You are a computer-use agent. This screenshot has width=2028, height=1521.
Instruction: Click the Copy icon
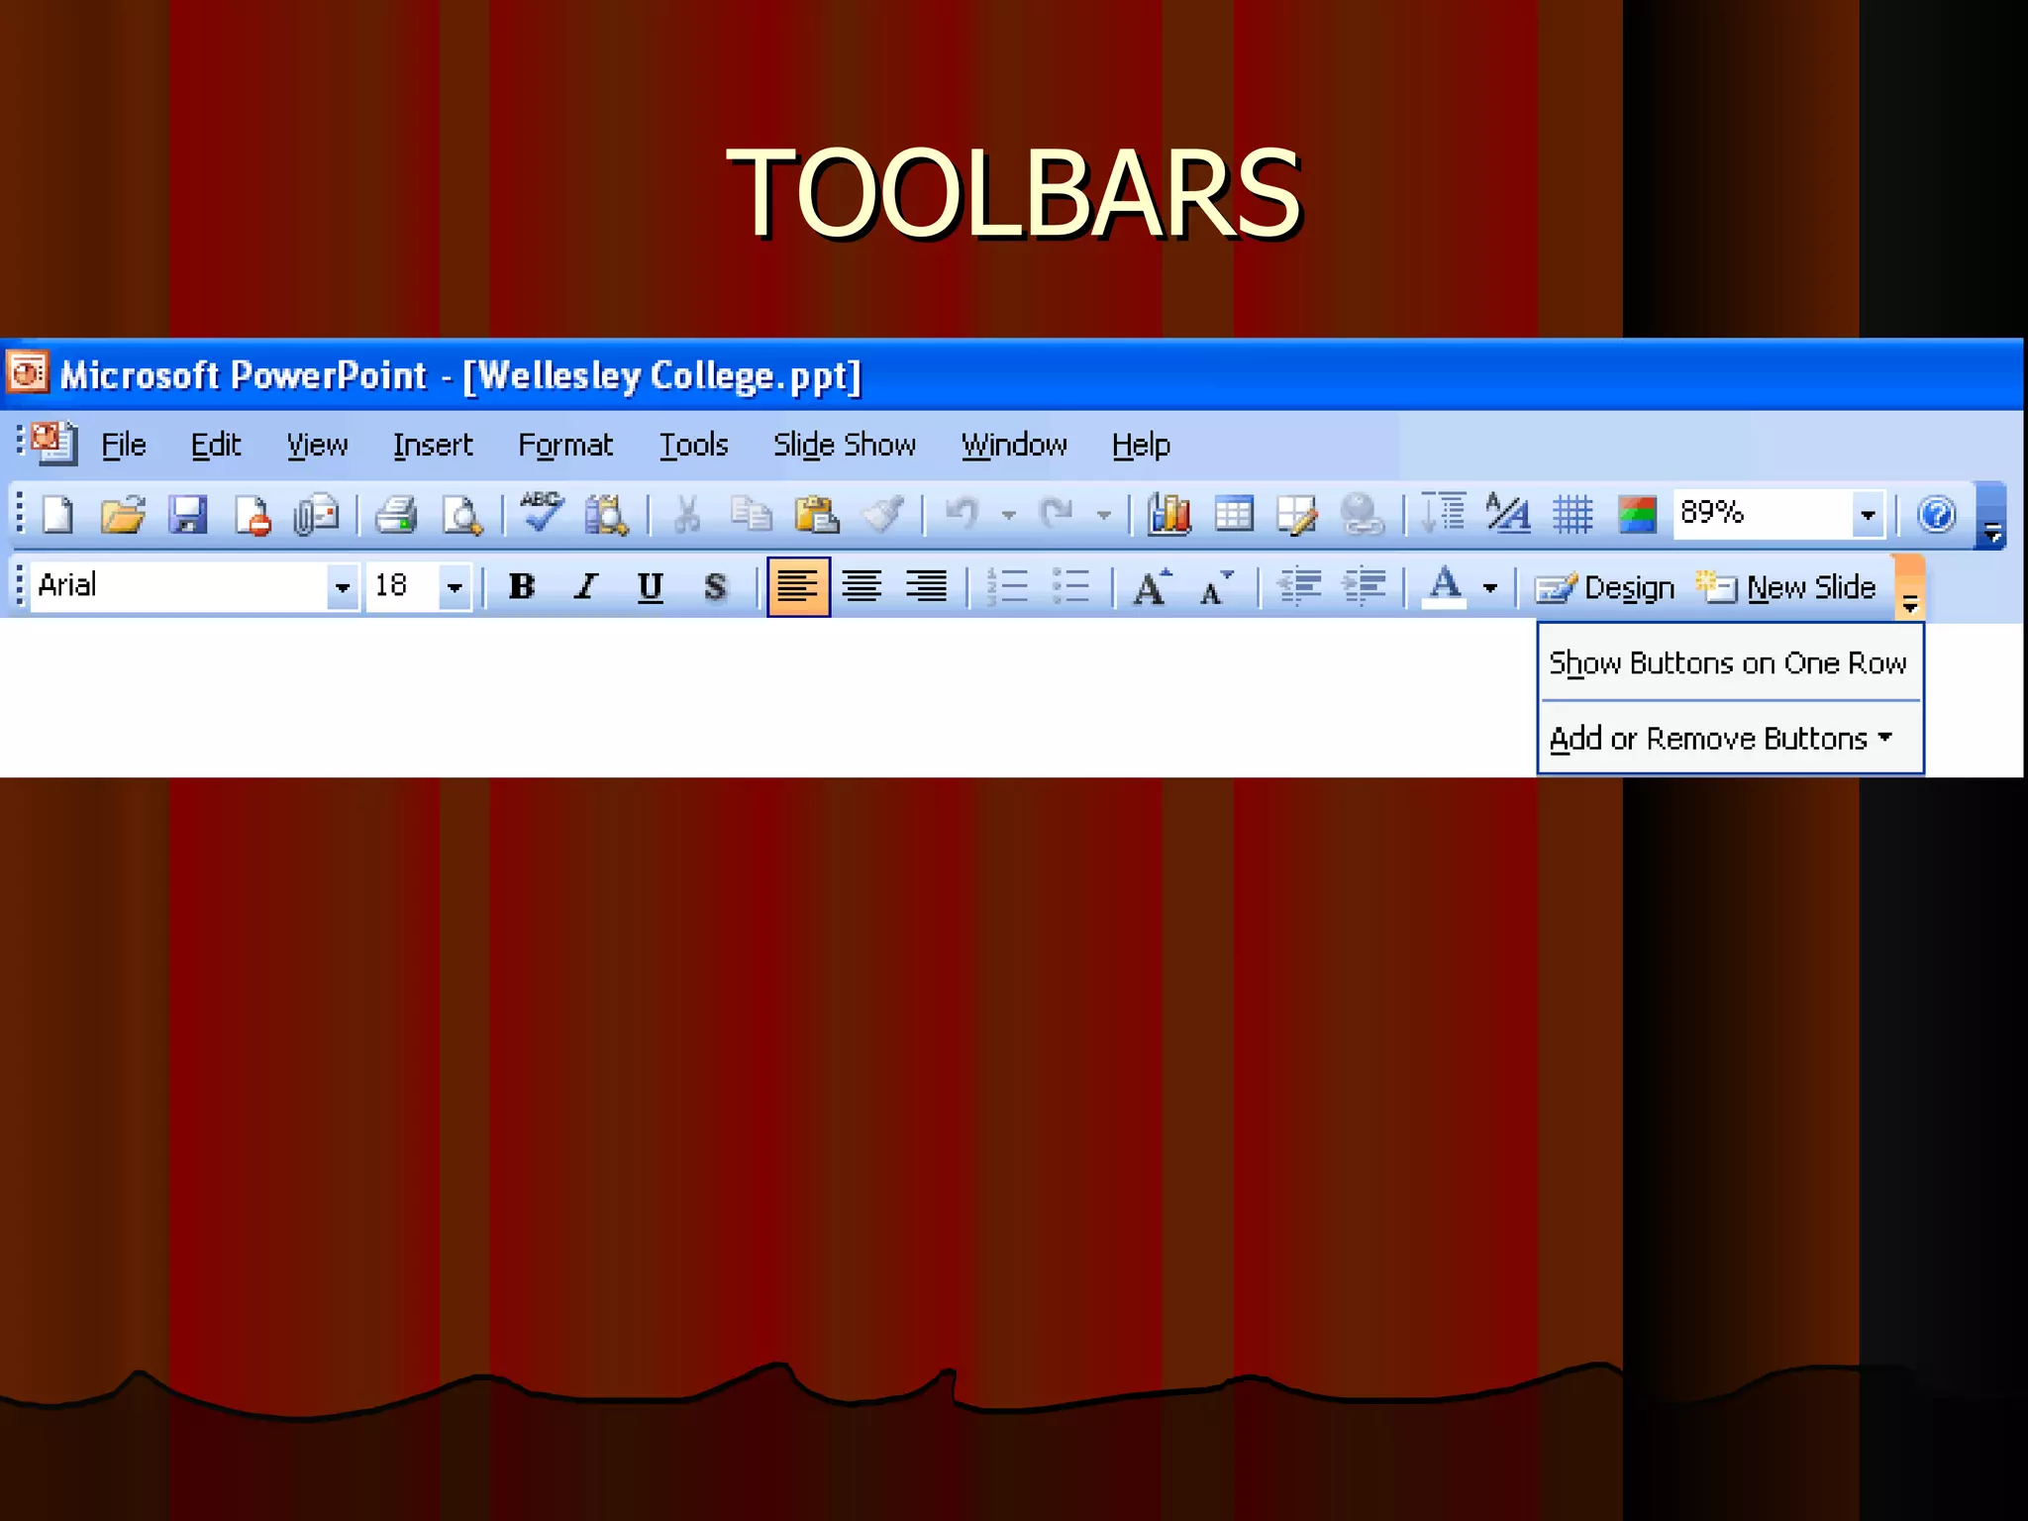(752, 515)
